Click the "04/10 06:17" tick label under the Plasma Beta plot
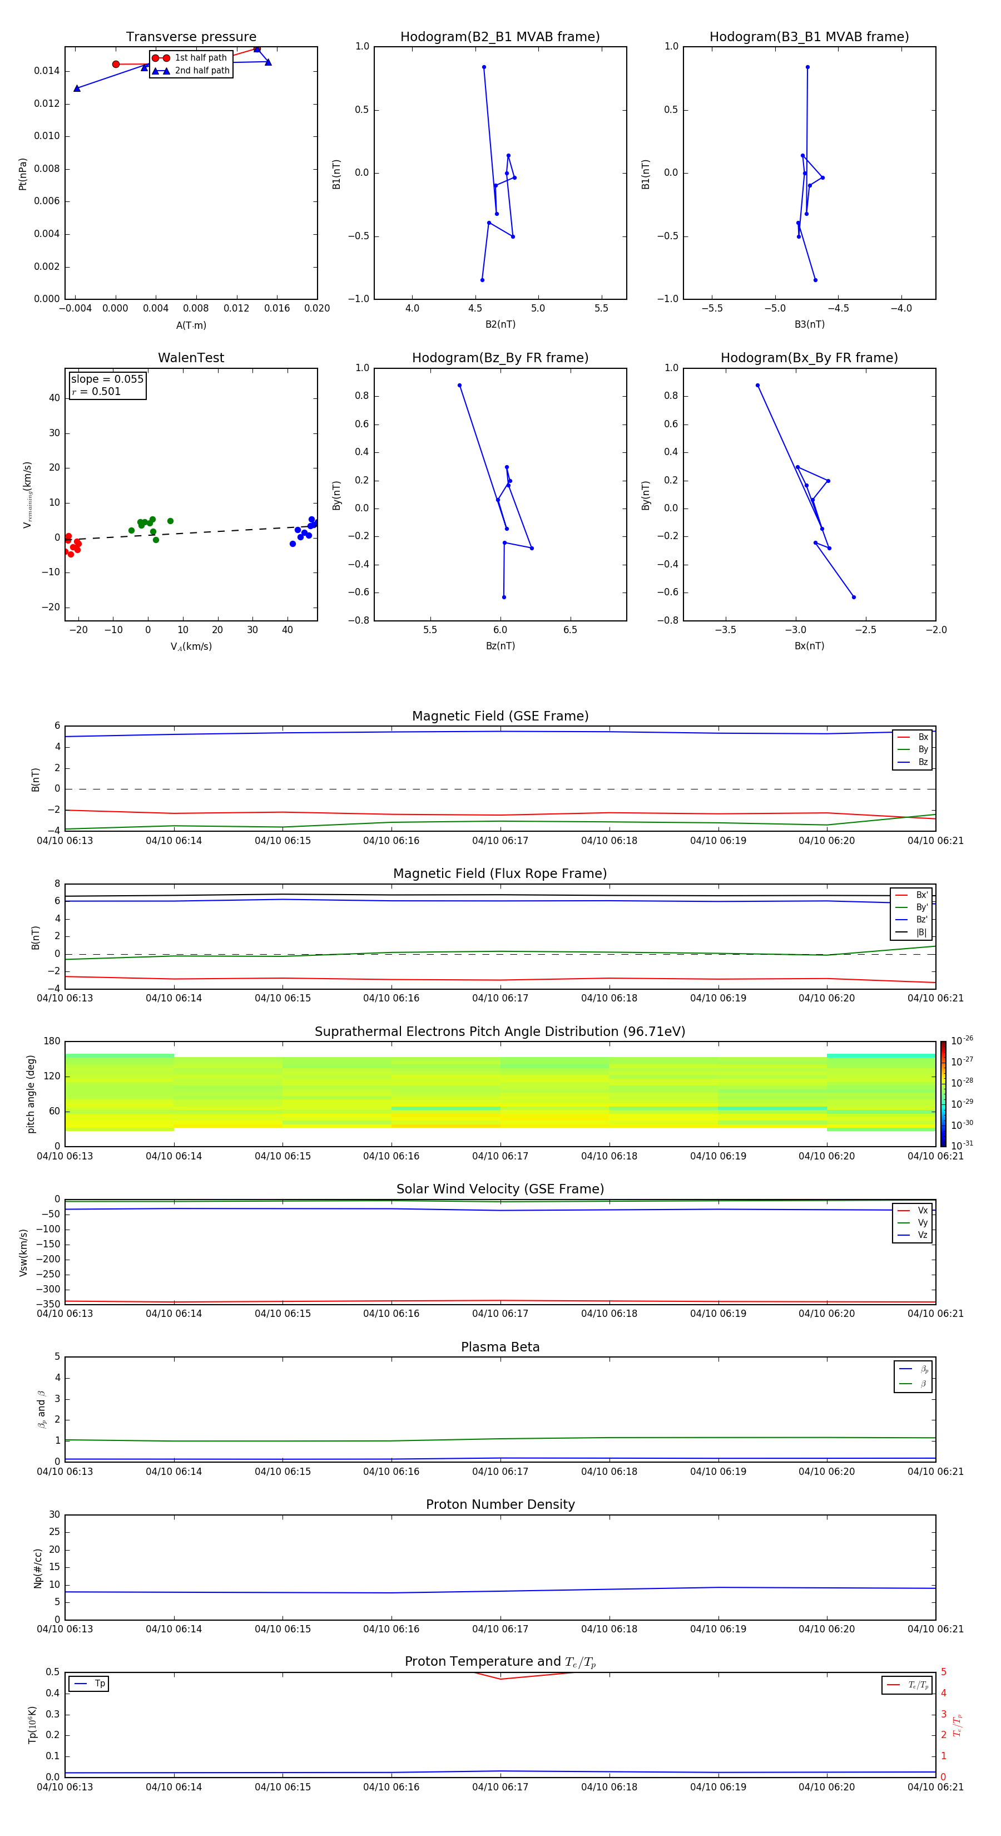 [x=500, y=1472]
